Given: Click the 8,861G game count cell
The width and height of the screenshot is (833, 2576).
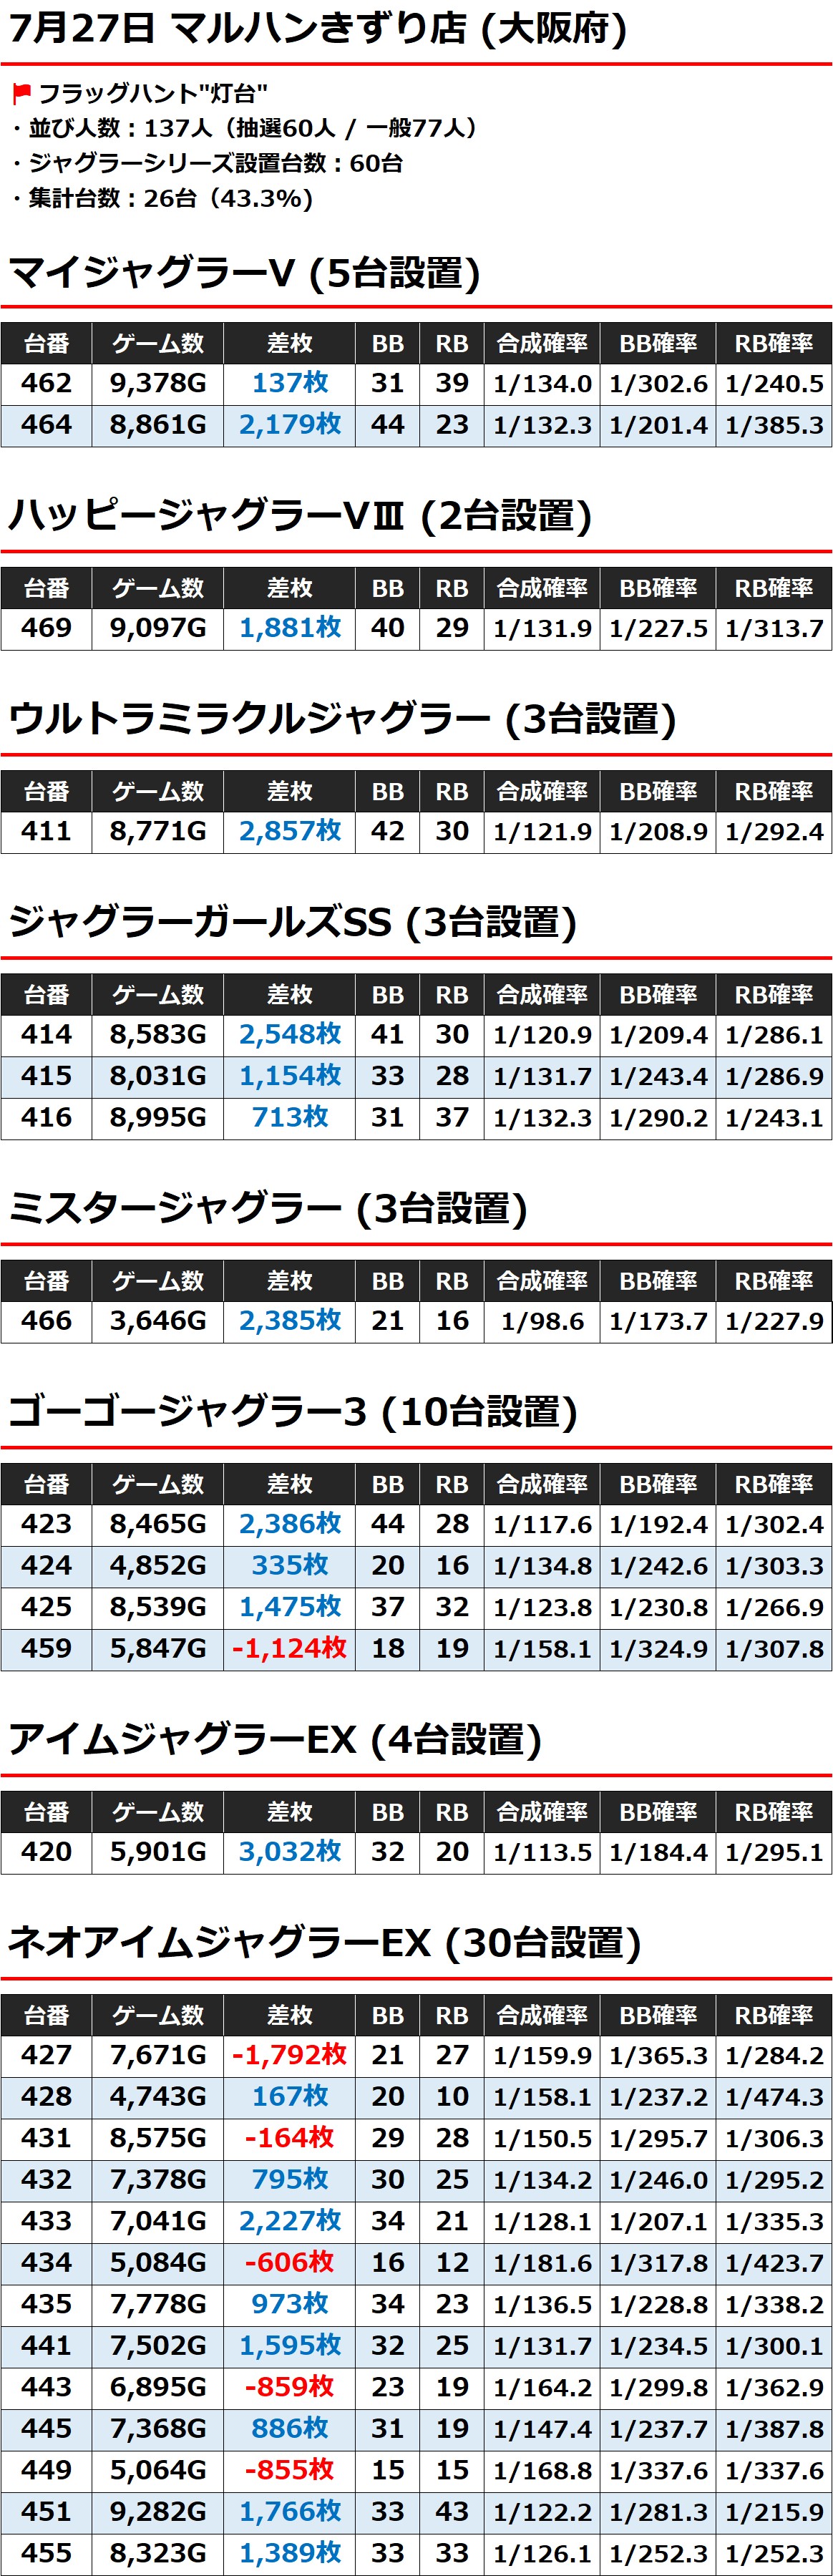Looking at the screenshot, I should point(158,425).
